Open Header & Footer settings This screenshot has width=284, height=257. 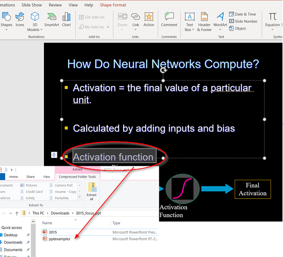tap(204, 21)
